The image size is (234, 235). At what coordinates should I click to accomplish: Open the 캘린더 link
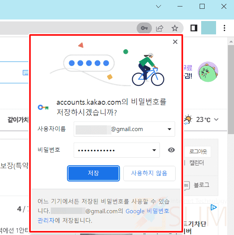coord(197,163)
